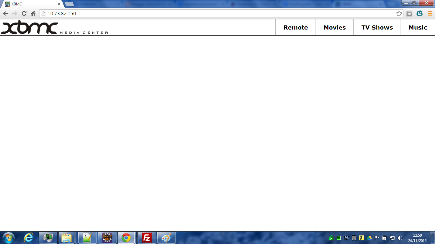Click the blue display monitor tray icon
This screenshot has width=435, height=244.
[x=346, y=238]
